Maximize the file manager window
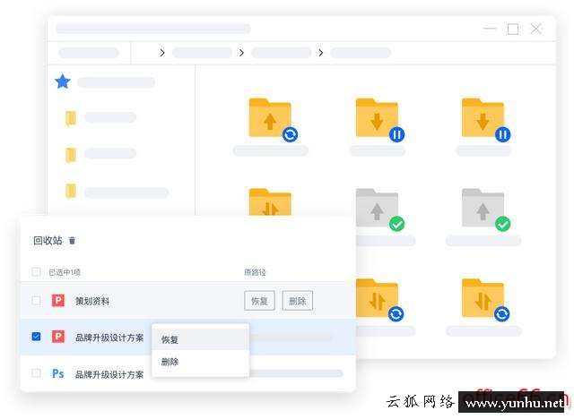Viewport: 574px width, 419px height. [x=513, y=29]
